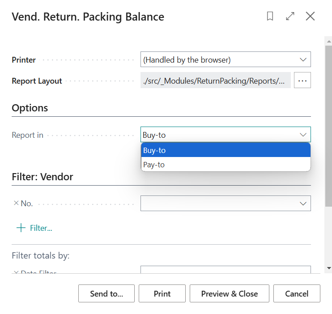Image resolution: width=332 pixels, height=314 pixels.
Task: Click the Filter... link
Action: coord(41,228)
